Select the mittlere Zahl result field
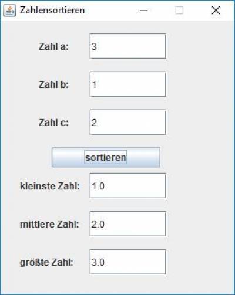This screenshot has height=295, width=235. click(128, 224)
